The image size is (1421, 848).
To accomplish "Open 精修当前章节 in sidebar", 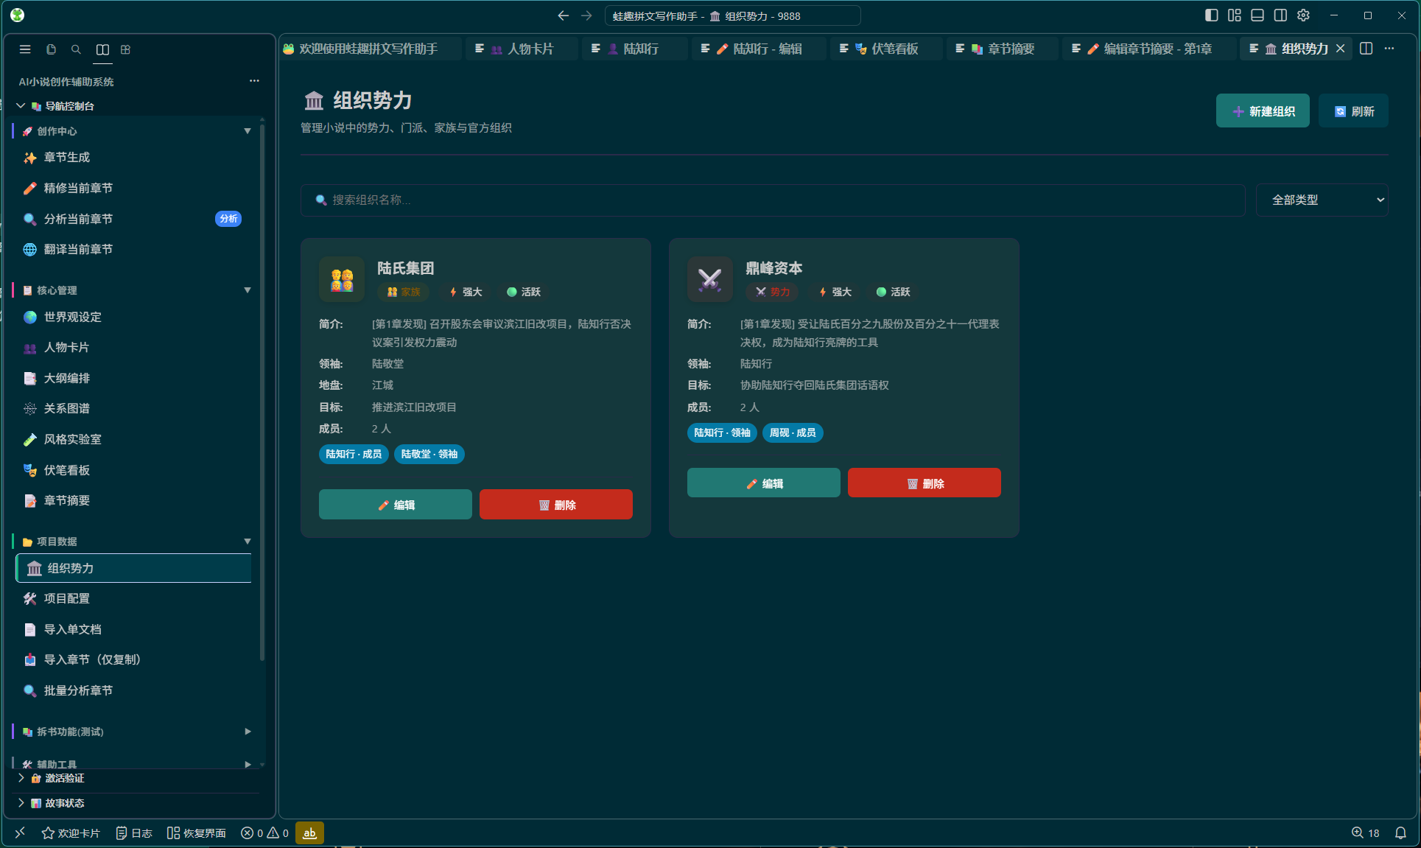I will tap(133, 189).
